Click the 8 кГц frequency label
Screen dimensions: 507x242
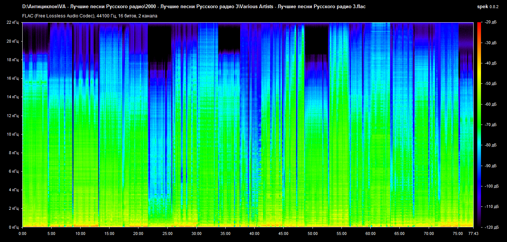pos(14,152)
